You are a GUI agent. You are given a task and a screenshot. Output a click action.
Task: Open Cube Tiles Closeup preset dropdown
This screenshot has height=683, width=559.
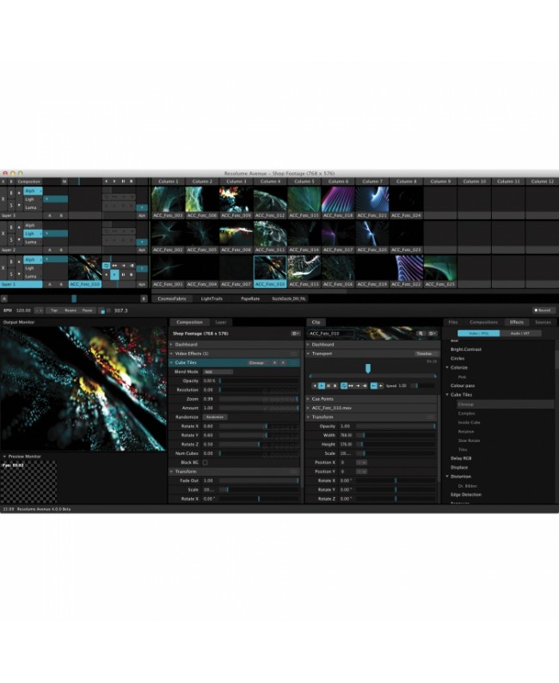259,363
